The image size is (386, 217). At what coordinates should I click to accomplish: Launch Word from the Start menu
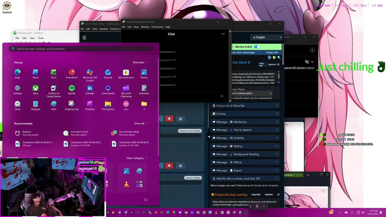pyautogui.click(x=36, y=74)
